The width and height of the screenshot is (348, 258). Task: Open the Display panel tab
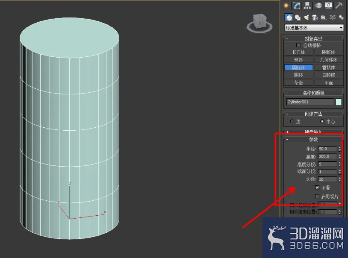click(328, 6)
